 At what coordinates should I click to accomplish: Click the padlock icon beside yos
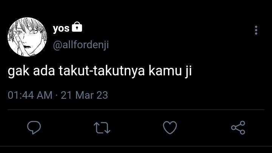pyautogui.click(x=77, y=27)
